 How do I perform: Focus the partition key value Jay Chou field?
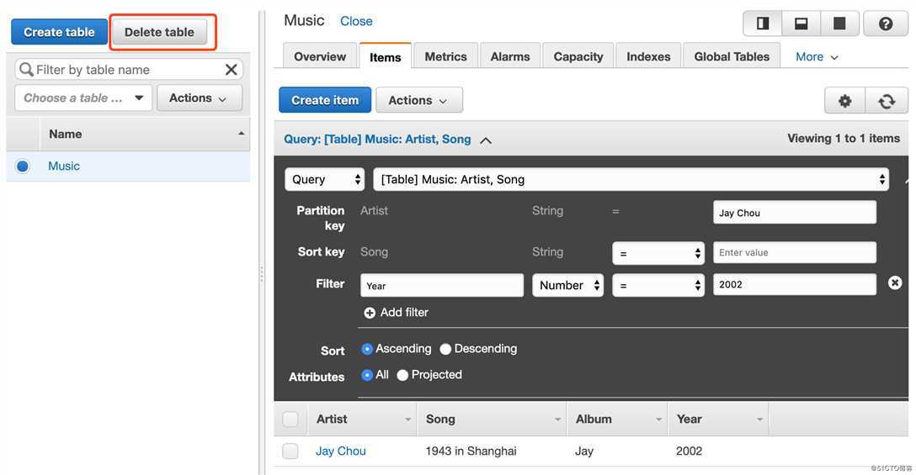tap(795, 213)
